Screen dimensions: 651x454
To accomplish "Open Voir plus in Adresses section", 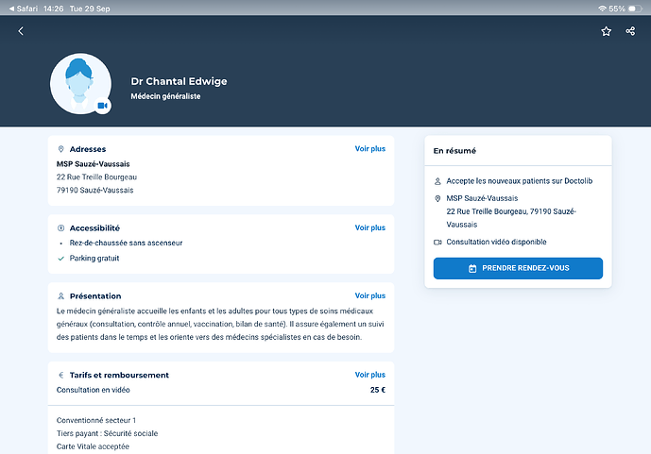I will click(370, 149).
